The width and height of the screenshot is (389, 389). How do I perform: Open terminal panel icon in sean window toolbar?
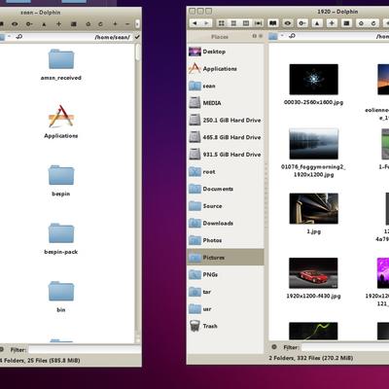click(74, 24)
